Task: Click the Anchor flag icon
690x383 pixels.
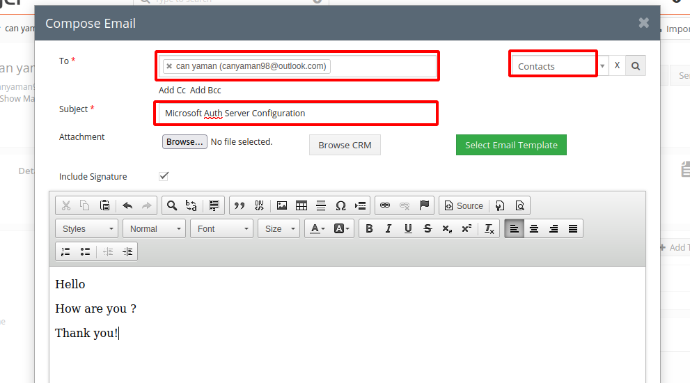Action: tap(424, 205)
